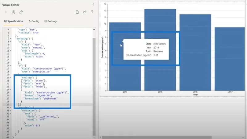Collapse code fold at line 24
Screen dimensions: 247x139
pyautogui.click(x=10, y=90)
